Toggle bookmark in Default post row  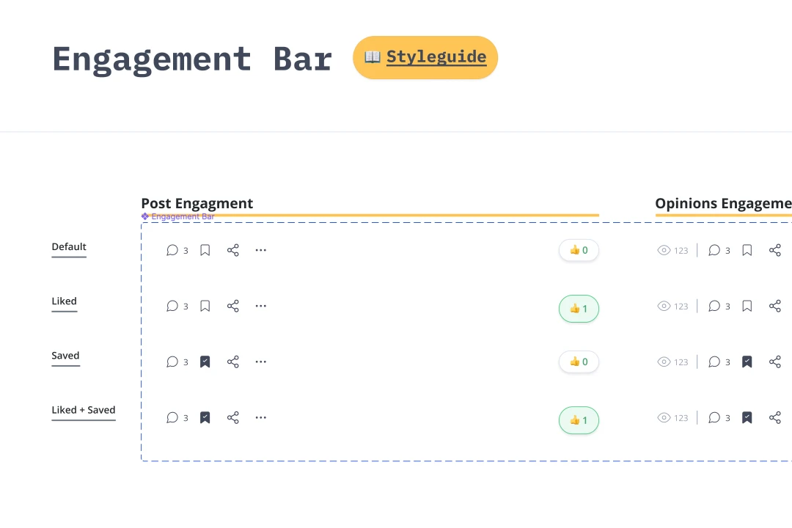(x=205, y=250)
